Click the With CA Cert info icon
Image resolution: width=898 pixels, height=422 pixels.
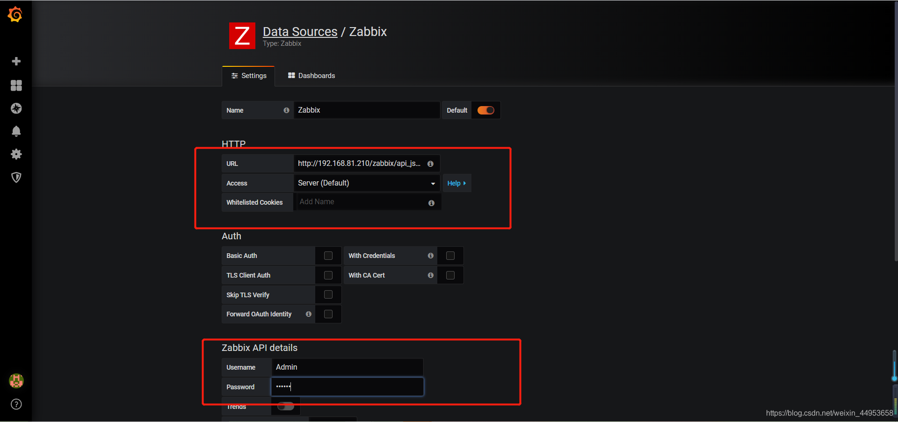430,275
